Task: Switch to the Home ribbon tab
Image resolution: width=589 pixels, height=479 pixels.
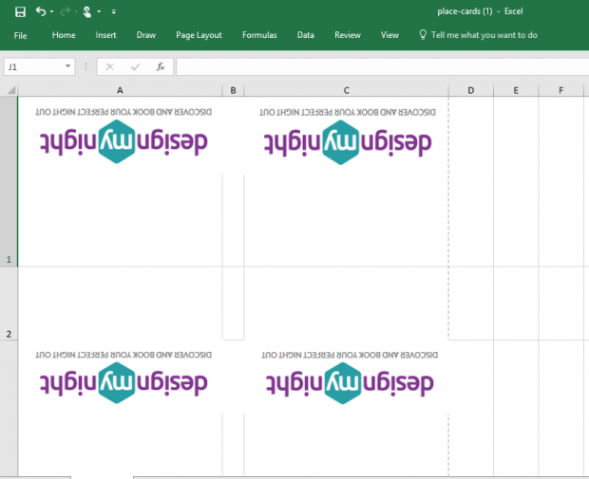Action: pos(64,35)
